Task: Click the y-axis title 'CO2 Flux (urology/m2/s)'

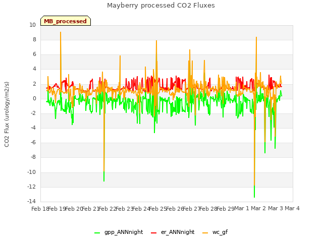Action: click(x=7, y=114)
